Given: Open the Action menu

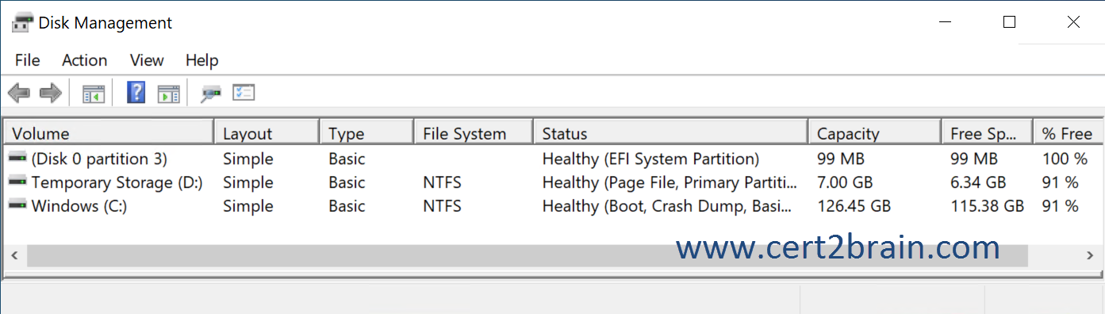Looking at the screenshot, I should pos(85,60).
